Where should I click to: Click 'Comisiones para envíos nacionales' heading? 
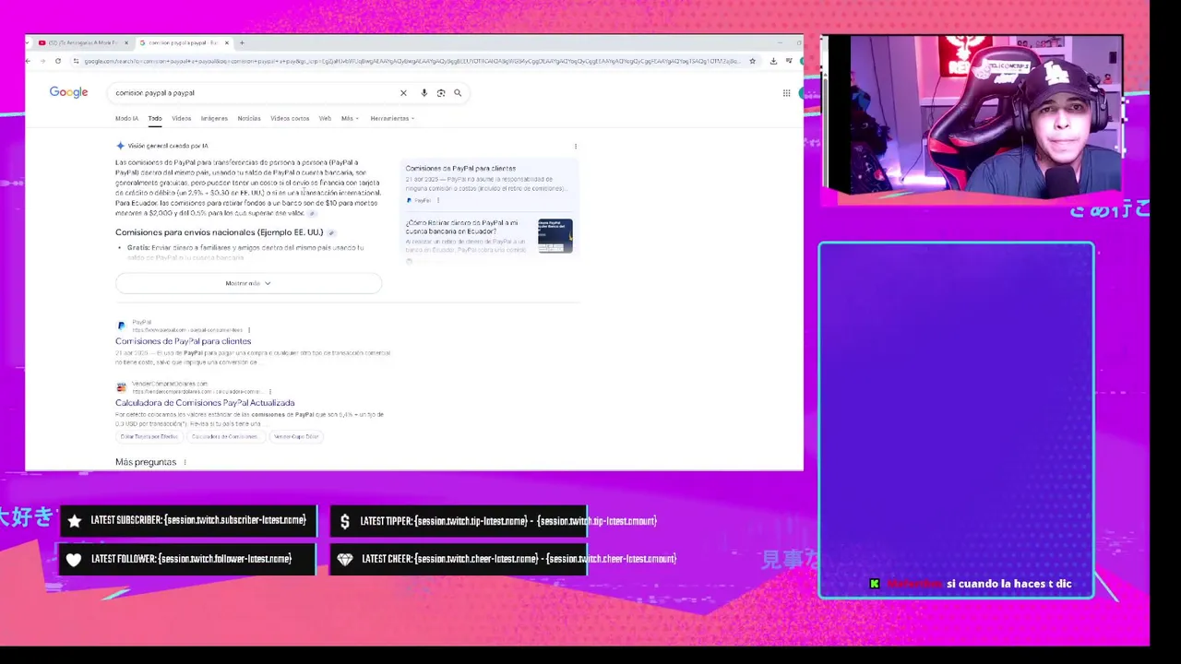(220, 232)
